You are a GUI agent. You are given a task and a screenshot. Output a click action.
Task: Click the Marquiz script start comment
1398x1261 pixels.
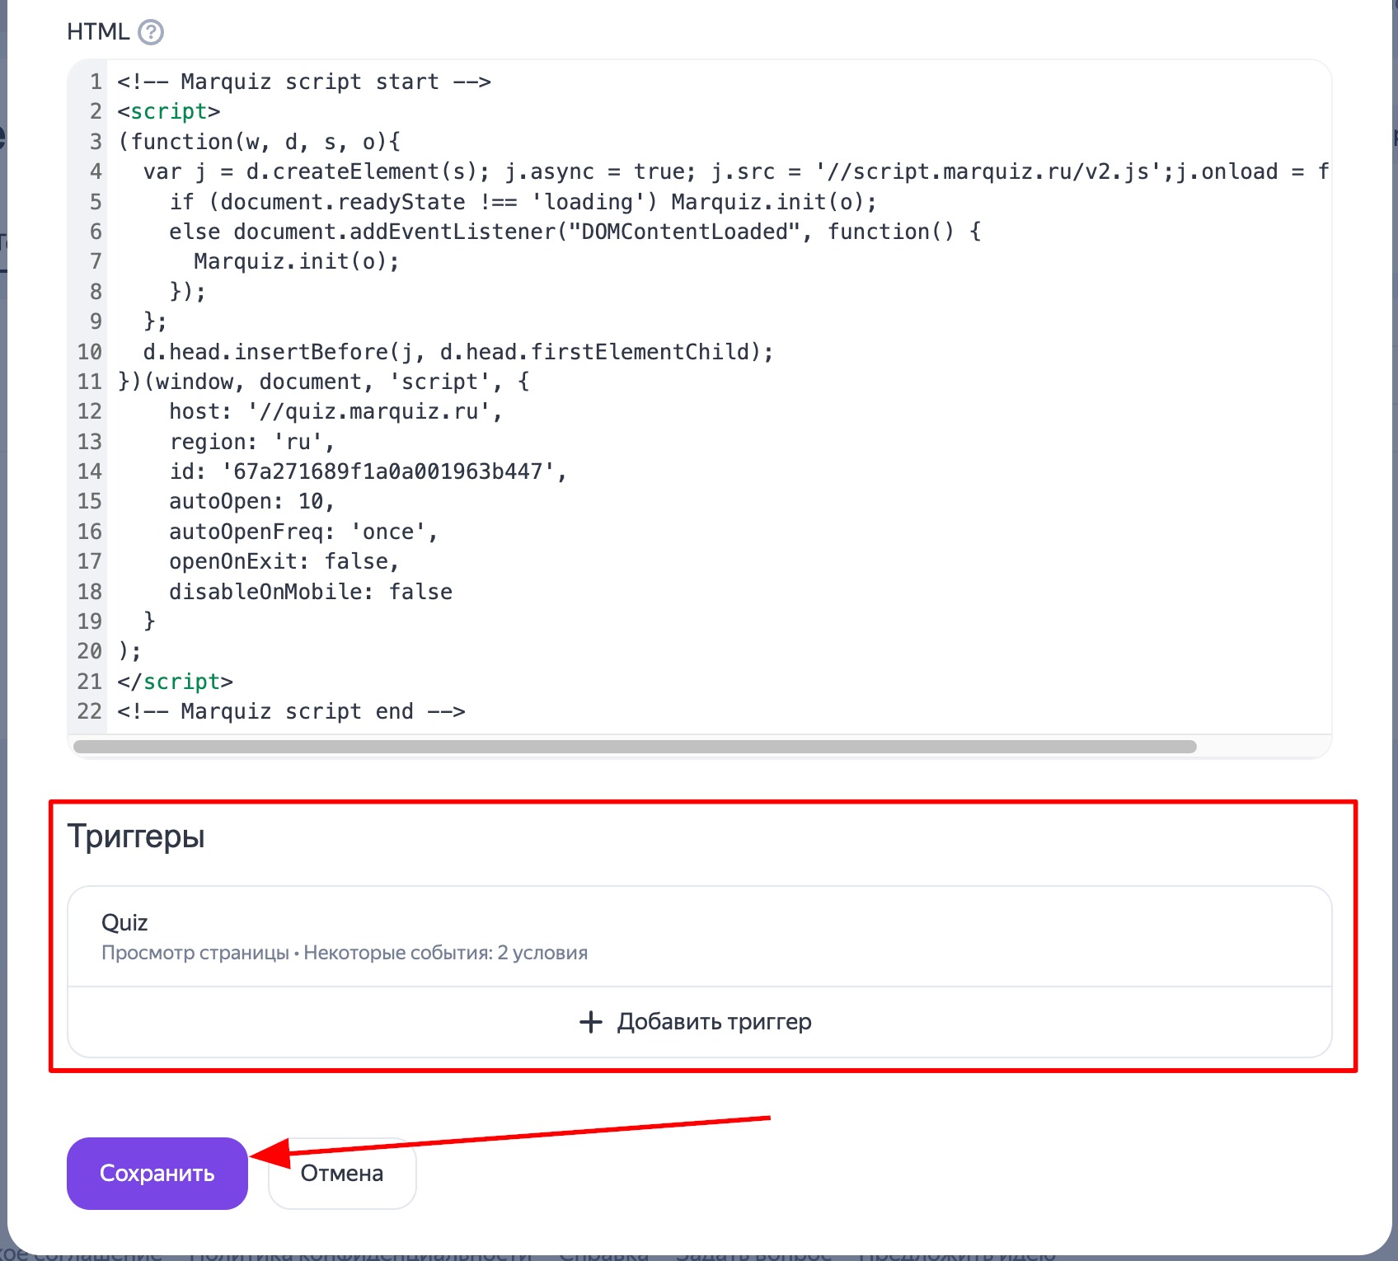point(304,82)
